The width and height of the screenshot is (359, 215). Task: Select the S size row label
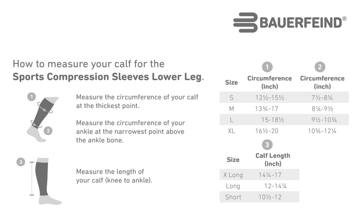(x=231, y=98)
